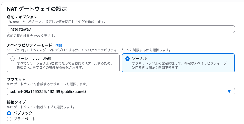The width and height of the screenshot is (244, 124).
Task: Click the 接続タイプ section label
Action: tap(16, 102)
